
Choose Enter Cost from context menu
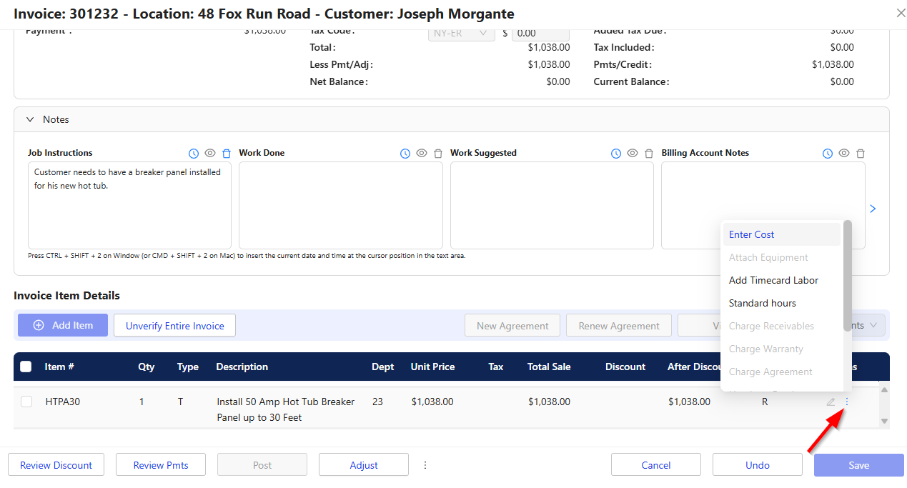tap(781, 234)
